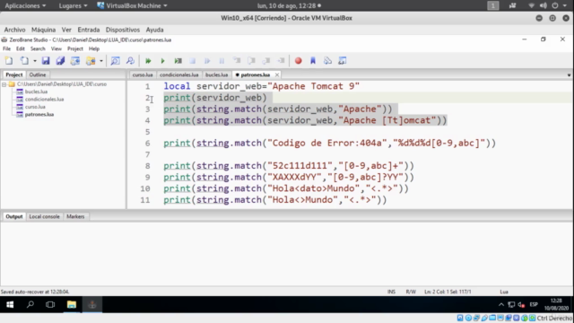This screenshot has width=574, height=323.
Task: Collapse the LUA_IDE\curso project folder
Action: pyautogui.click(x=4, y=84)
